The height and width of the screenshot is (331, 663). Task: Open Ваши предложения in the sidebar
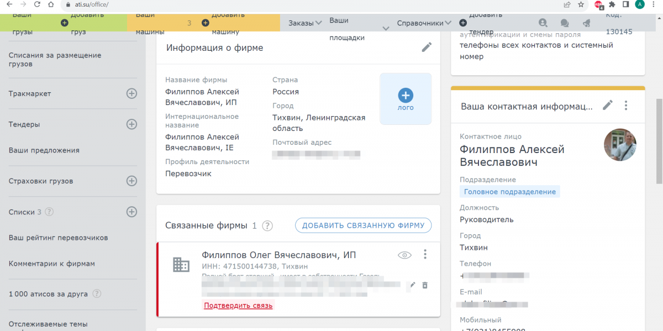(x=44, y=150)
